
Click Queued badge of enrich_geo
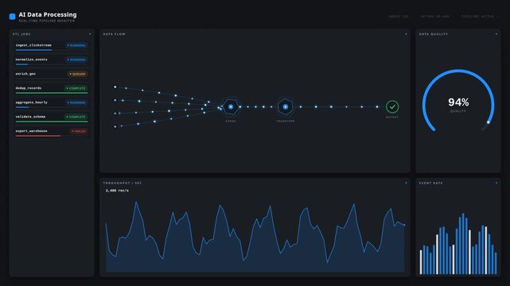(77, 74)
